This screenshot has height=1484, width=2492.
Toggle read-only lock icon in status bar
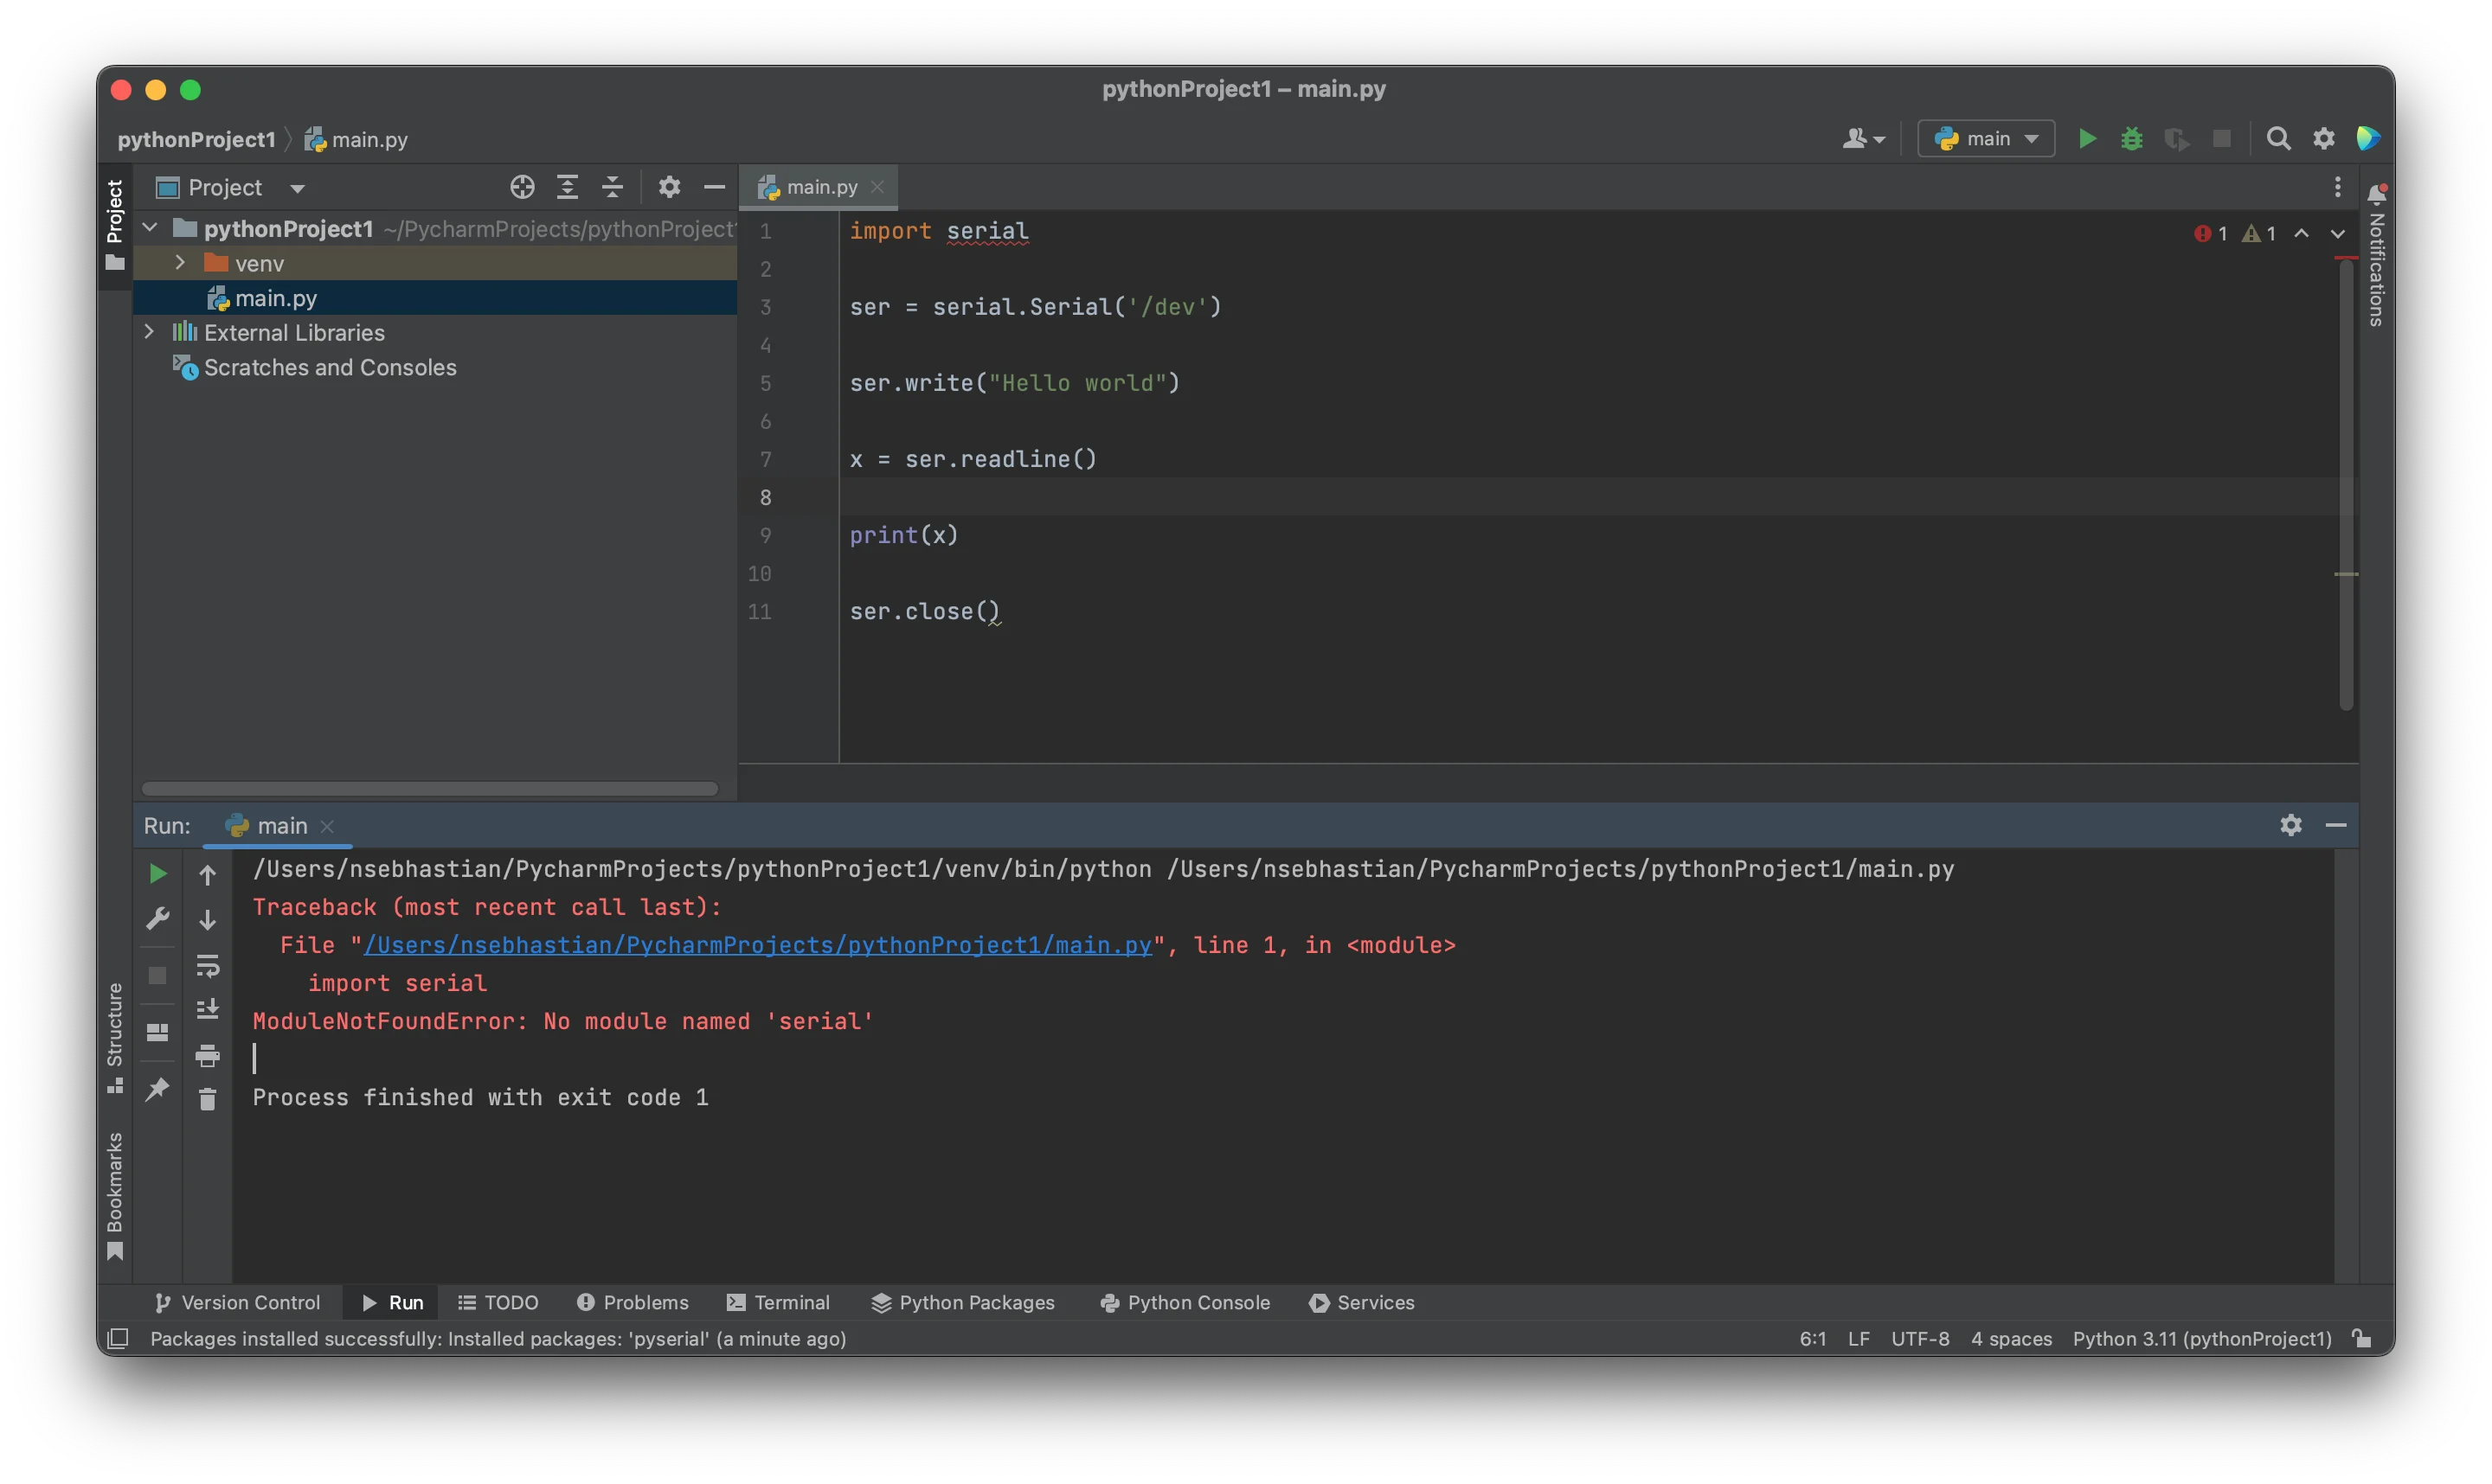coord(2362,1338)
